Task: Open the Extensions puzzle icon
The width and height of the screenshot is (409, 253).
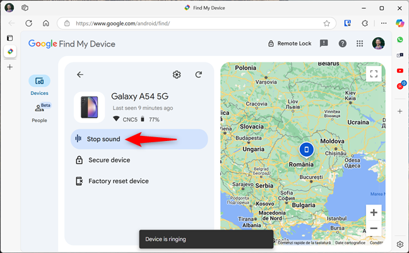Action: (x=365, y=23)
